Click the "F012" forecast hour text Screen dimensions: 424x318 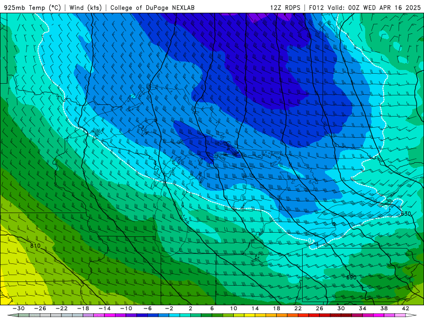click(x=316, y=7)
